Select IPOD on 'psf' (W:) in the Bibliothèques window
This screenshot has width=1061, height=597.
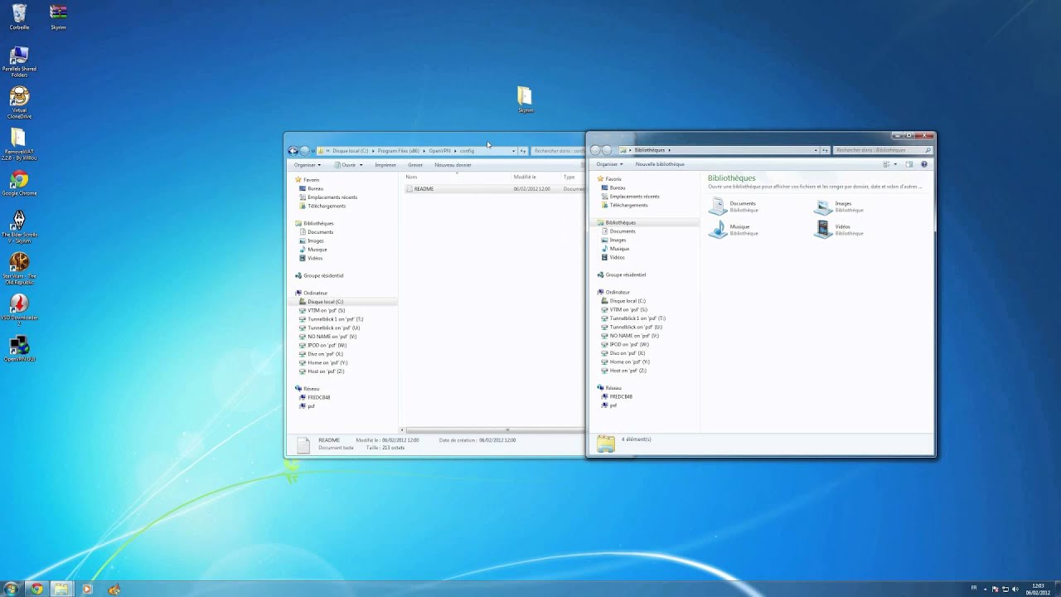tap(625, 344)
